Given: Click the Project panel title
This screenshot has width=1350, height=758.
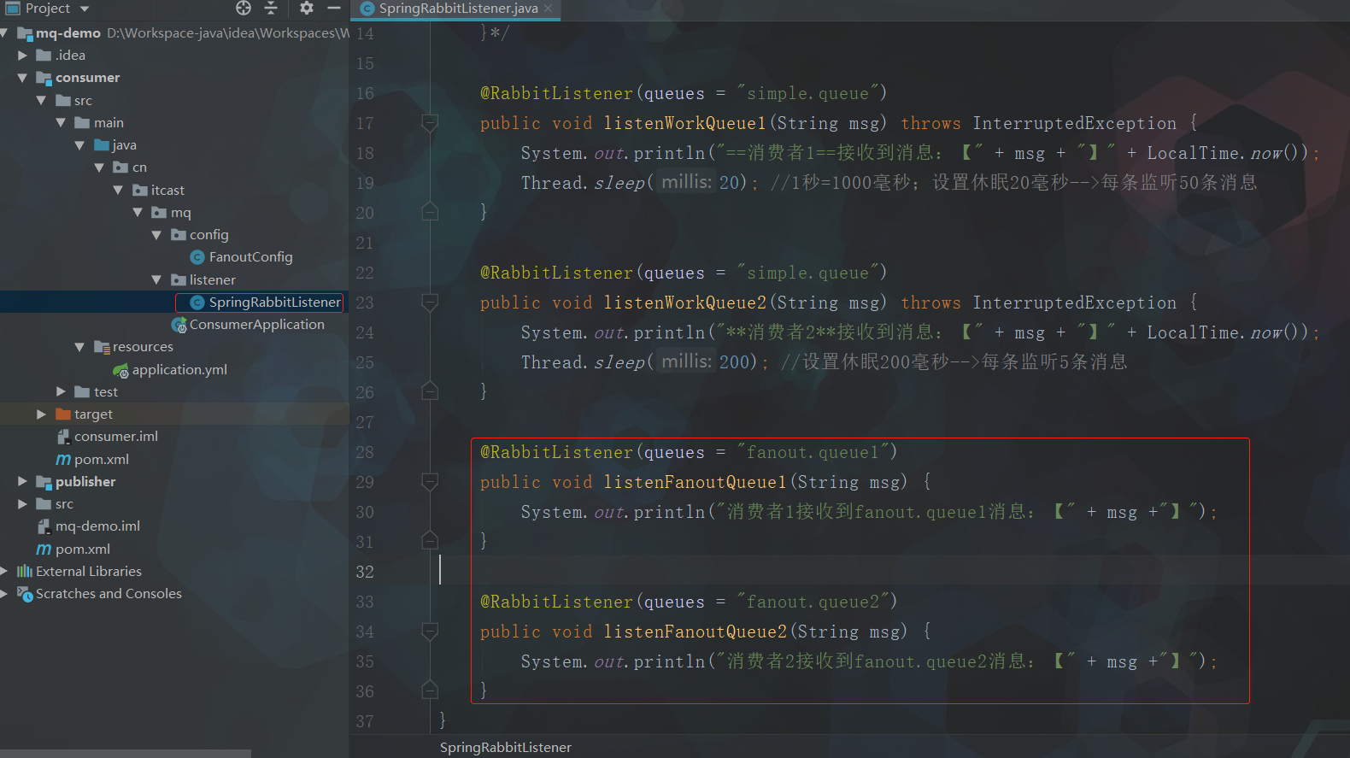Looking at the screenshot, I should click(x=48, y=9).
